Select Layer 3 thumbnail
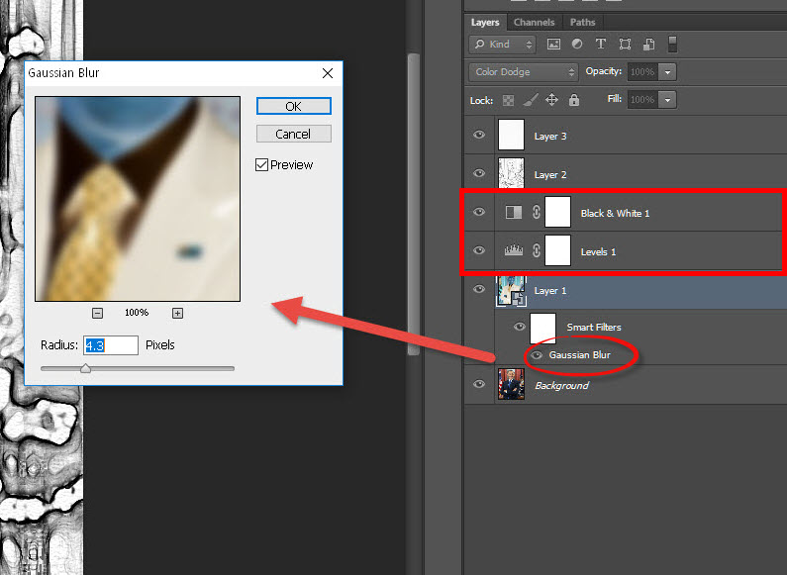The image size is (787, 575). [511, 135]
